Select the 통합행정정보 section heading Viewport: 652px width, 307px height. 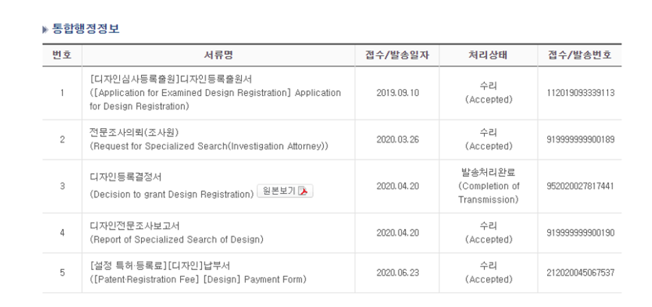pyautogui.click(x=86, y=29)
